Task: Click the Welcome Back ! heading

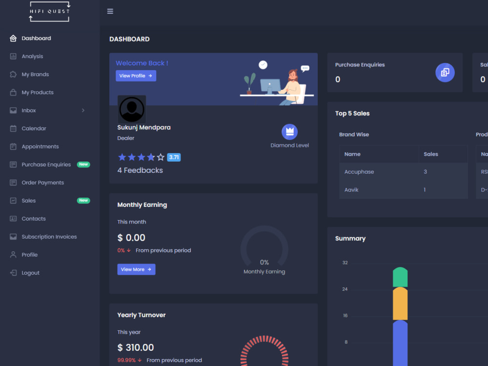Action: tap(142, 63)
